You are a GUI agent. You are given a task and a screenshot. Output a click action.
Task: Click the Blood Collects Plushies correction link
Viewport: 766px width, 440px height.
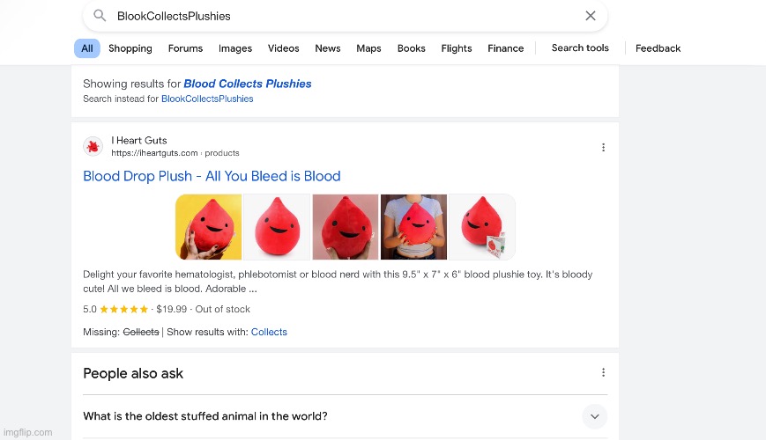coord(248,84)
